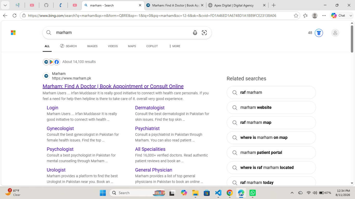Open the volume icon in the system tray
Viewport: 355px width, 199px height.
(x=315, y=193)
